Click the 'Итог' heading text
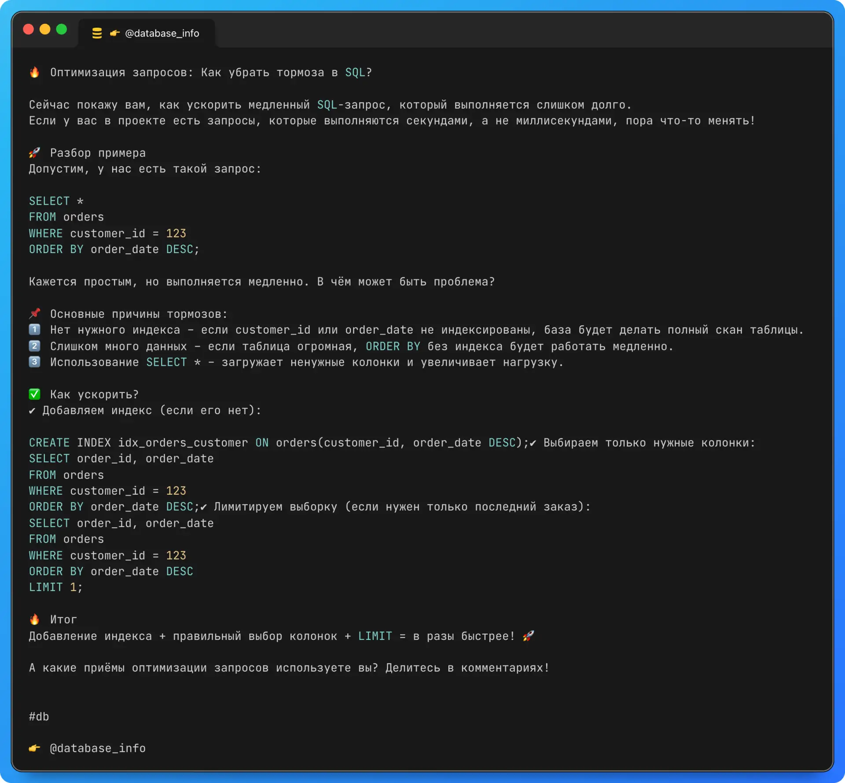The height and width of the screenshot is (783, 845). (63, 620)
